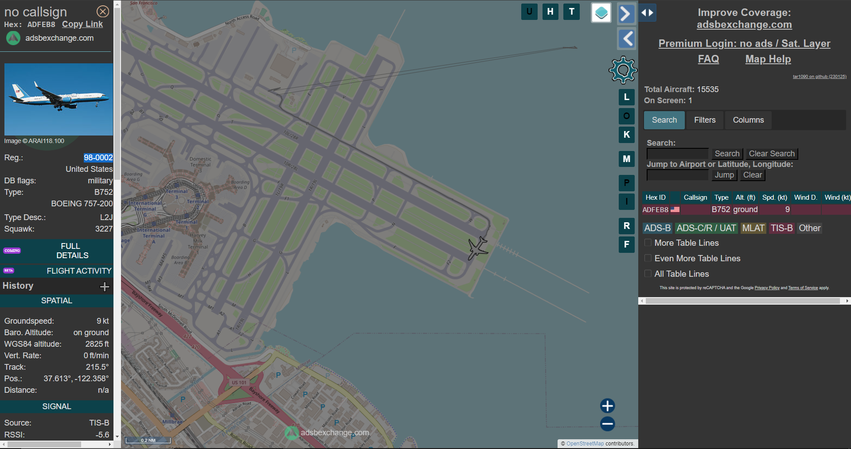Switch to the Filters tab
851x449 pixels.
tap(705, 120)
